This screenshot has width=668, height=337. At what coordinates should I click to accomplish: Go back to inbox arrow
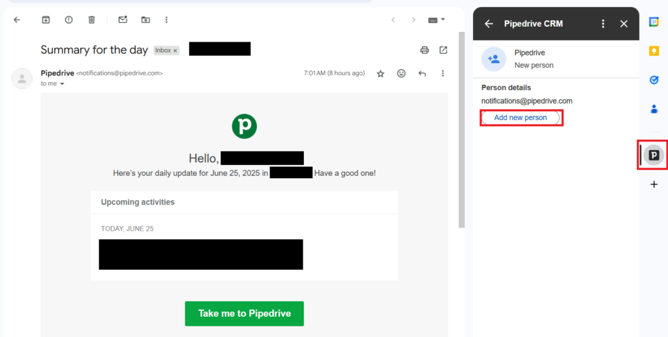pos(17,20)
